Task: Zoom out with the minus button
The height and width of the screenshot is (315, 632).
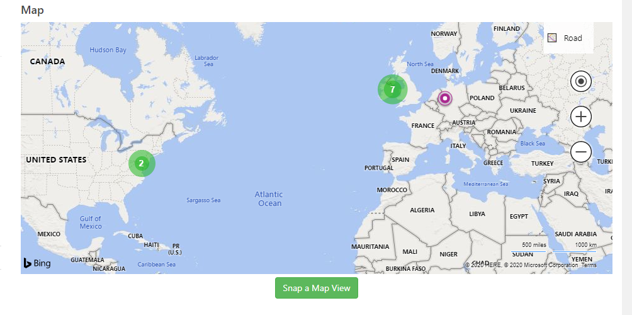Action: click(x=581, y=152)
